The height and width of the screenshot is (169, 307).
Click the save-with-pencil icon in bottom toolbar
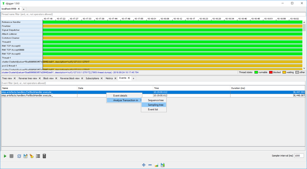pos(25,156)
